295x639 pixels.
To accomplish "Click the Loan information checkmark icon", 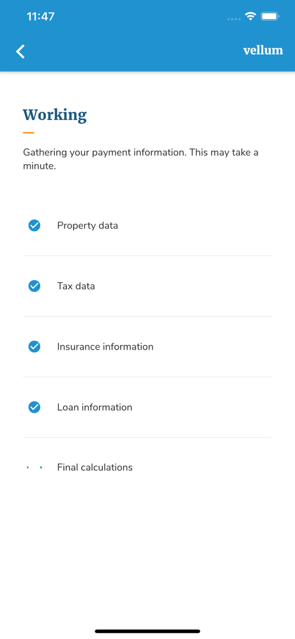I will coord(34,407).
